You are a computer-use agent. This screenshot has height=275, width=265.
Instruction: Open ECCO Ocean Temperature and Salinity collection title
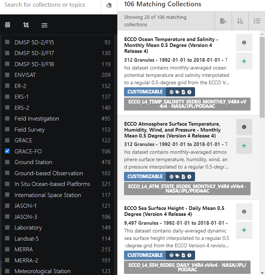[171, 45]
